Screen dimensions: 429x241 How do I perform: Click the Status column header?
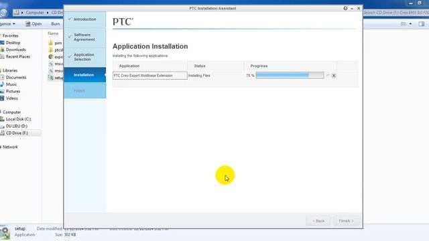coord(200,66)
